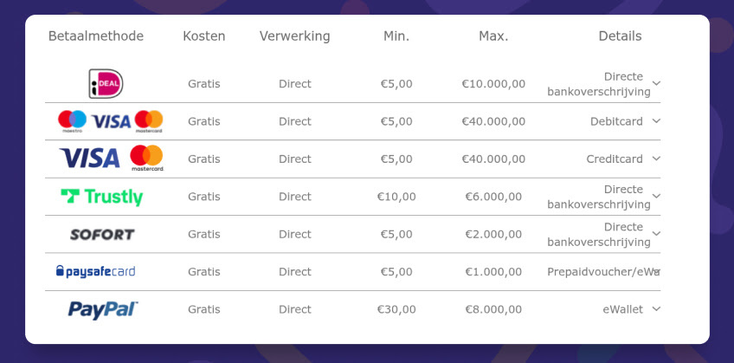The width and height of the screenshot is (734, 363).
Task: Expand the SOFORT row details chevron
Action: click(x=656, y=233)
